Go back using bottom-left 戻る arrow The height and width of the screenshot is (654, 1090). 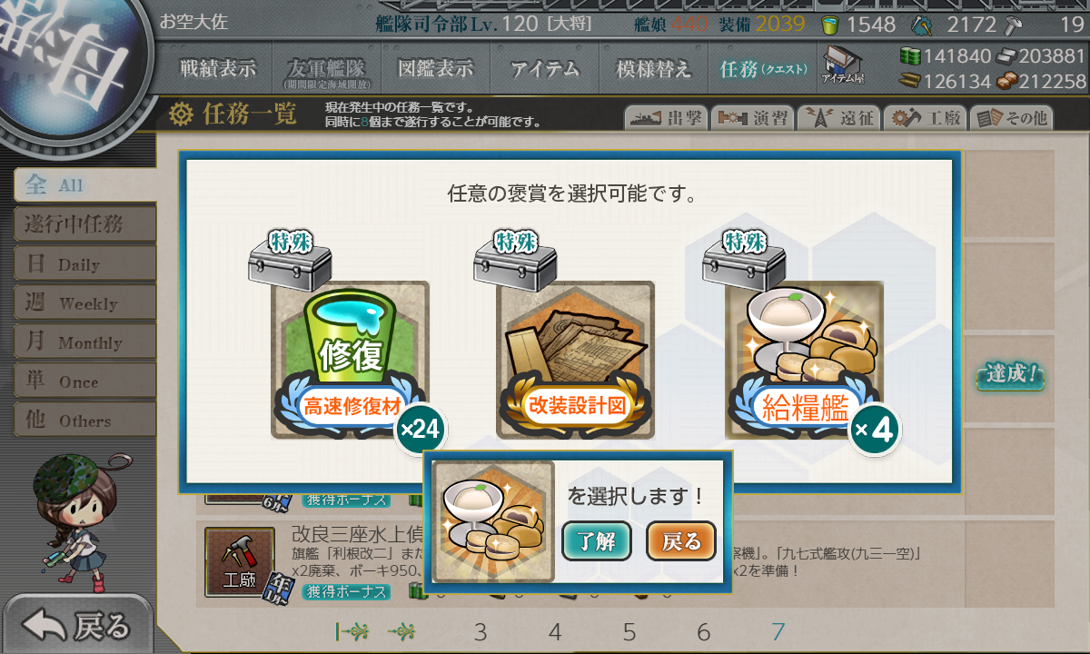pyautogui.click(x=77, y=625)
